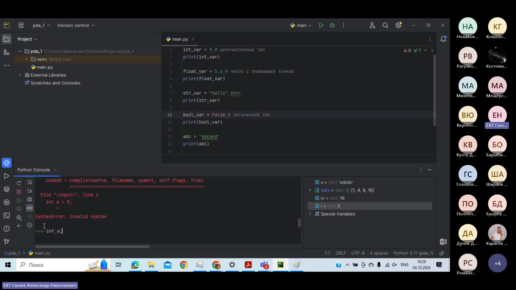Open Python Packages tool window
The image size is (516, 290).
6,189
